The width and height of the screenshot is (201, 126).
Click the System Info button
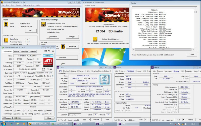[x=53, y=37]
